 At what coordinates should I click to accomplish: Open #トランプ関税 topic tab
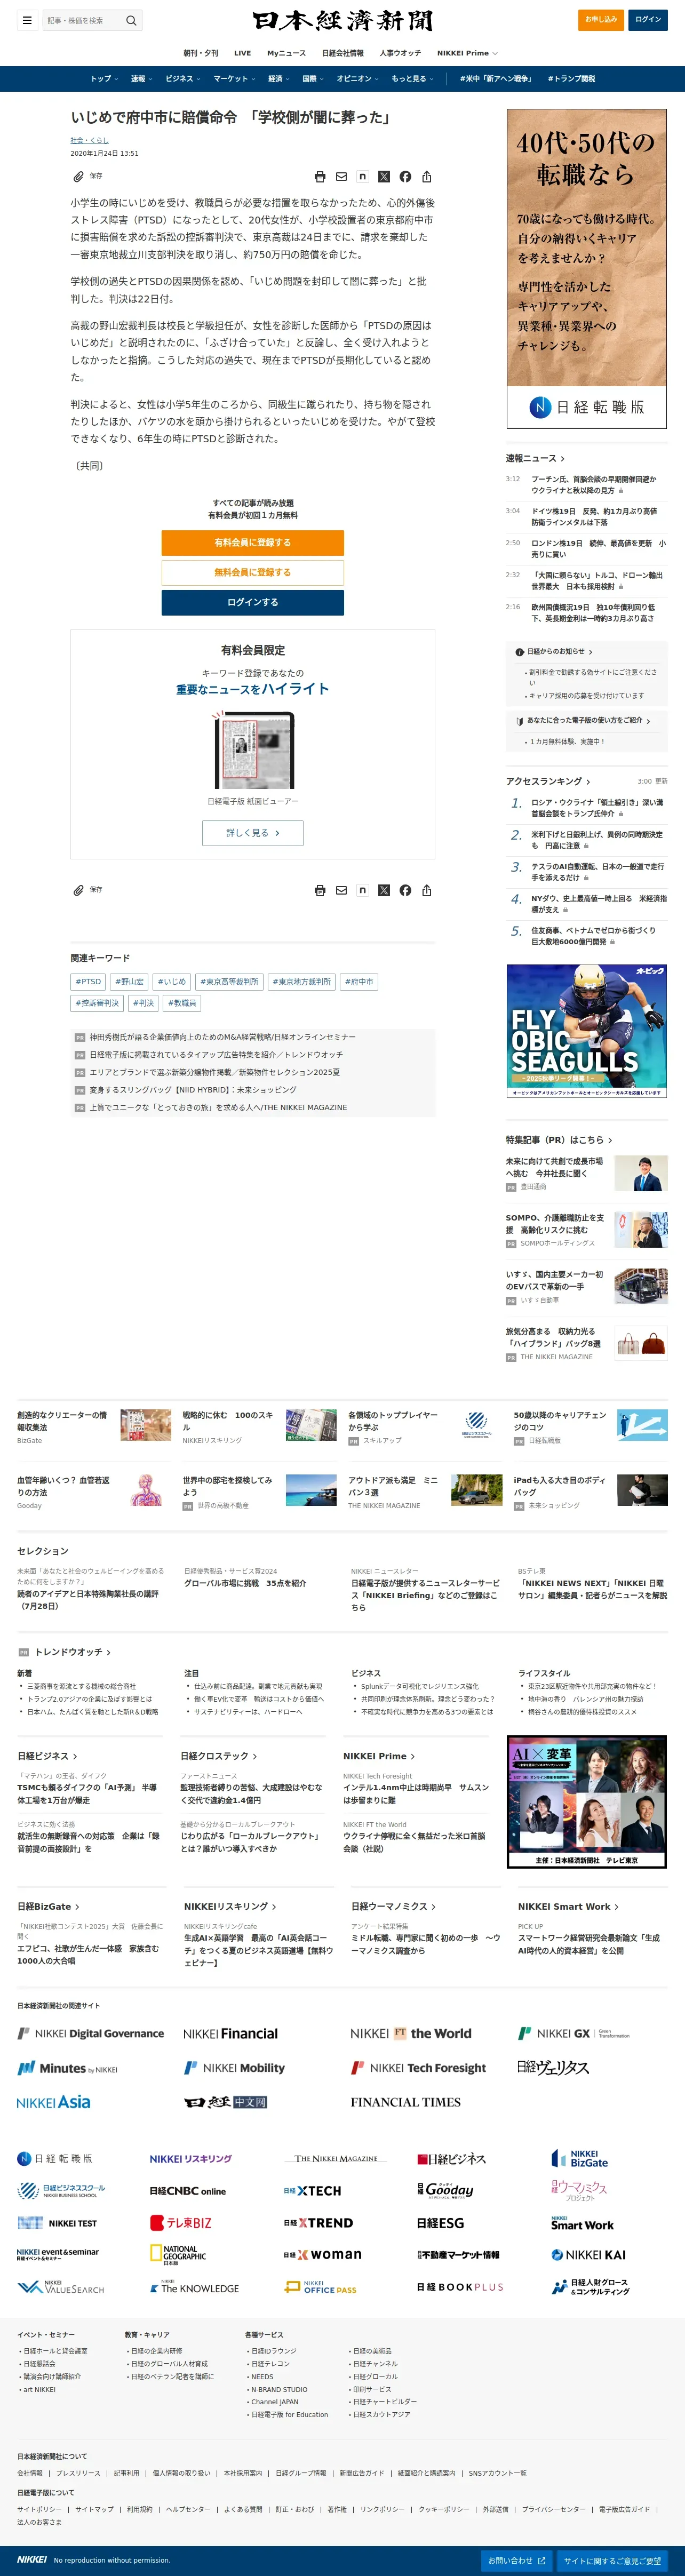tap(571, 79)
